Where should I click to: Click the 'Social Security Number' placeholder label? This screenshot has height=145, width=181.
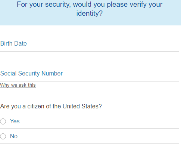click(x=31, y=73)
